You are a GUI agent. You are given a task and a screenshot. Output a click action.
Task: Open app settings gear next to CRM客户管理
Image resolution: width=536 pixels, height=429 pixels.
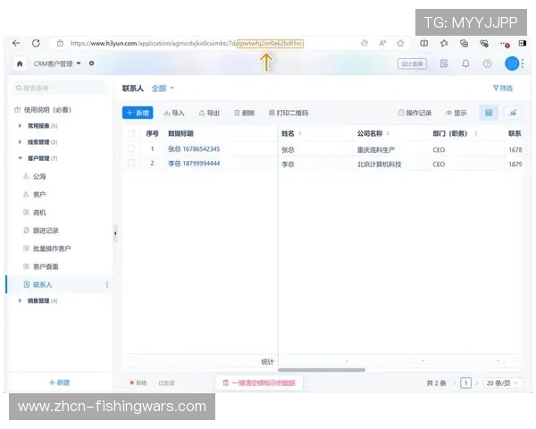click(x=92, y=63)
